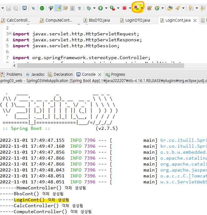
Task: Click the HttpServletRequest import line
Action: coord(76,34)
